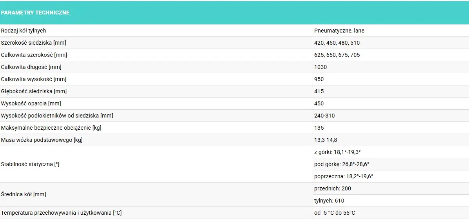Click the rear wheel diameter 'tylnych: 610'

click(x=329, y=201)
